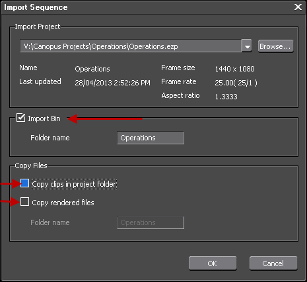Select the last updated date value
307x282 pixels.
click(x=112, y=83)
